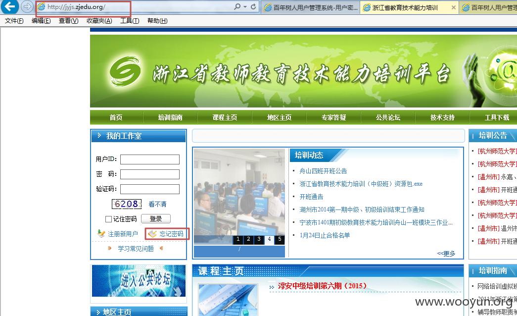This screenshot has height=316, width=517.
Task: Click the 培训动态 section heading
Action: tap(309, 155)
